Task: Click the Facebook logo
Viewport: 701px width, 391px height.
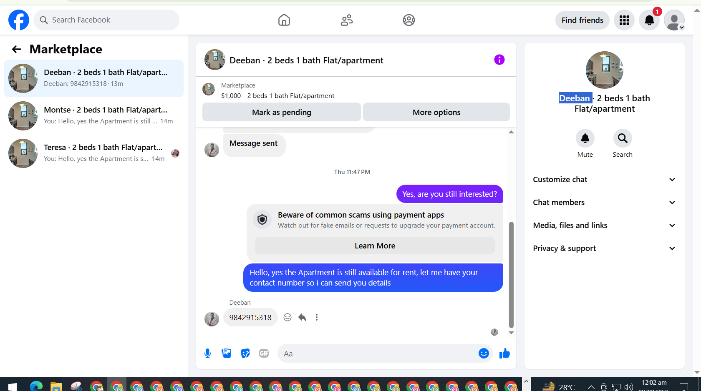Action: pos(19,20)
